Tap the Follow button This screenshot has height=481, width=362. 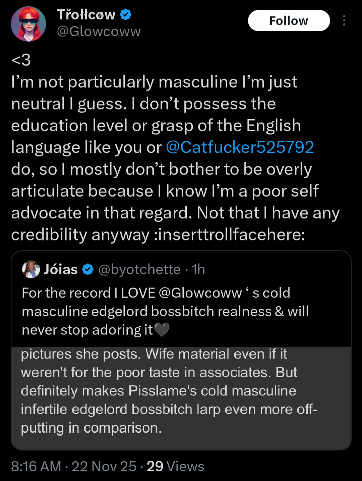[x=289, y=20]
